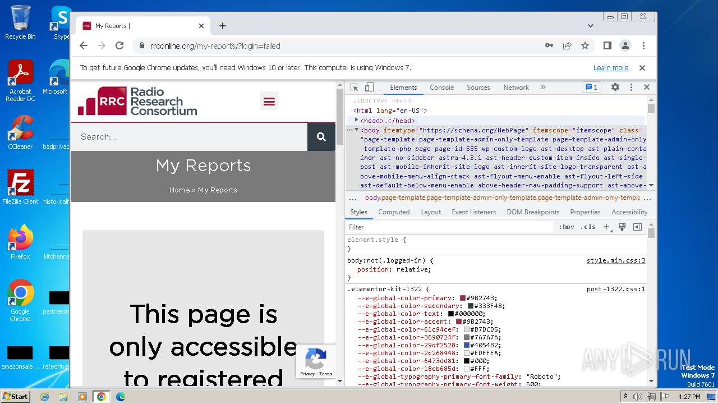Select the Properties sub-tab
The height and width of the screenshot is (404, 718).
click(x=585, y=212)
